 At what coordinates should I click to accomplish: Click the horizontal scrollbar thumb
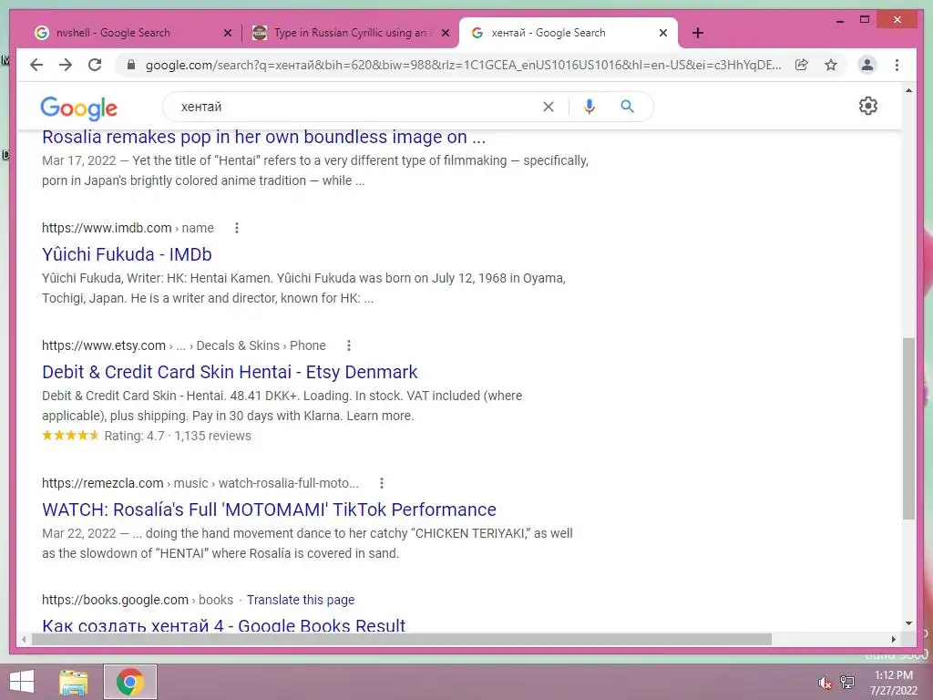[x=402, y=639]
